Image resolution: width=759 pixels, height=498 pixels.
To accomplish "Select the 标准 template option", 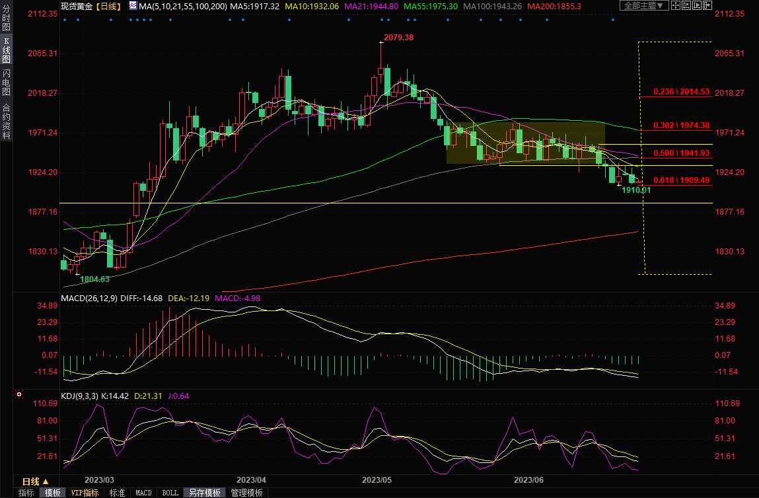I will pyautogui.click(x=117, y=493).
